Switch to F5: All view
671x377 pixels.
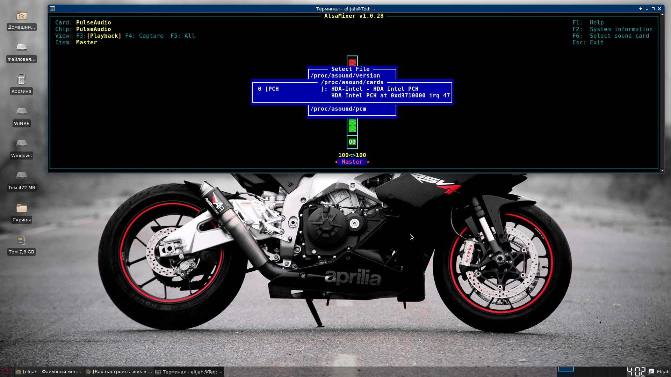pos(182,36)
